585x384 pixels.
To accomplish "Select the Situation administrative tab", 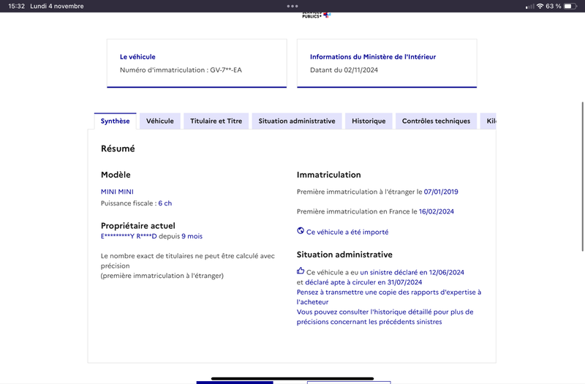I will tap(297, 121).
